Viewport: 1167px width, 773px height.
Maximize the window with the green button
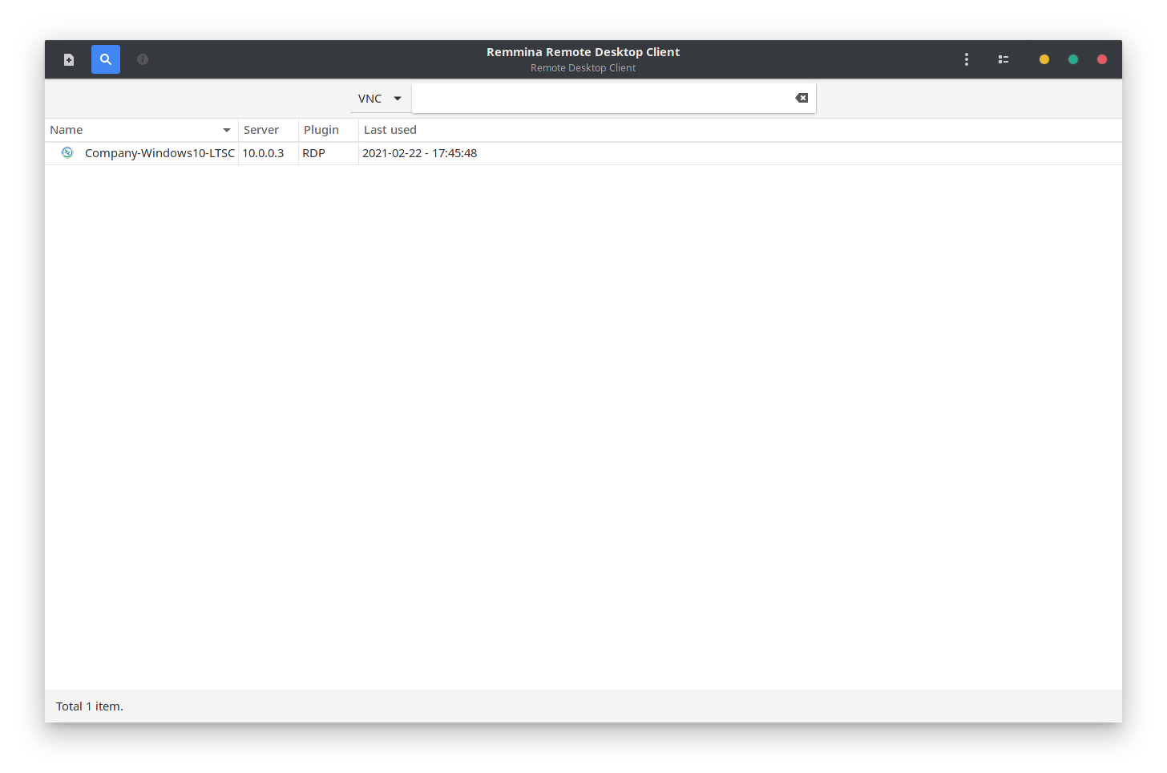pos(1073,59)
